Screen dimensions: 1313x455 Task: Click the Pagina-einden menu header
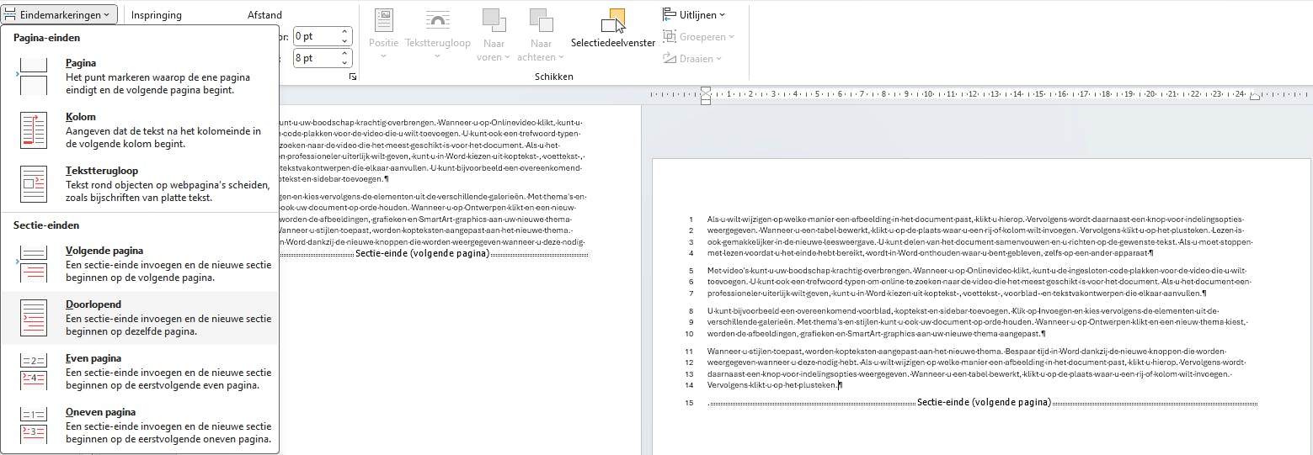pos(46,38)
